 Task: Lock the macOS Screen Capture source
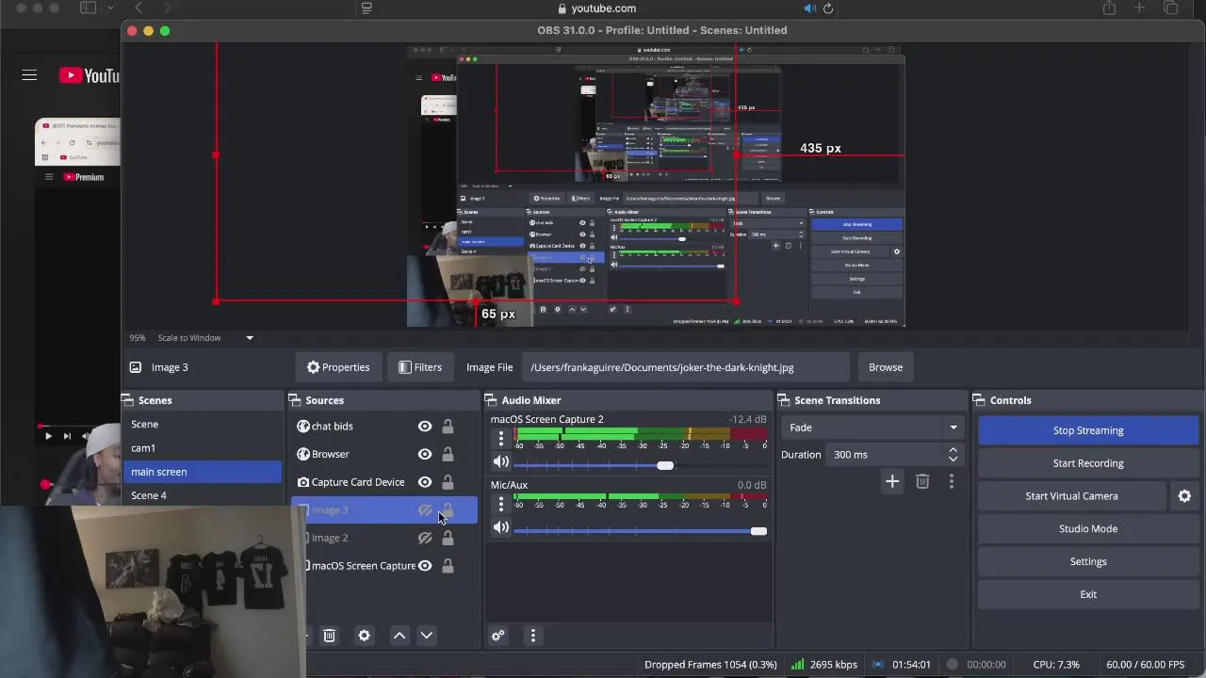click(x=448, y=566)
